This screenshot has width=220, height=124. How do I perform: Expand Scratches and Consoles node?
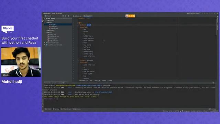click(x=45, y=45)
